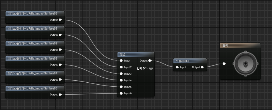
Task: Click the 입력 추가 label on 랜덤 node
Action: click(x=142, y=68)
